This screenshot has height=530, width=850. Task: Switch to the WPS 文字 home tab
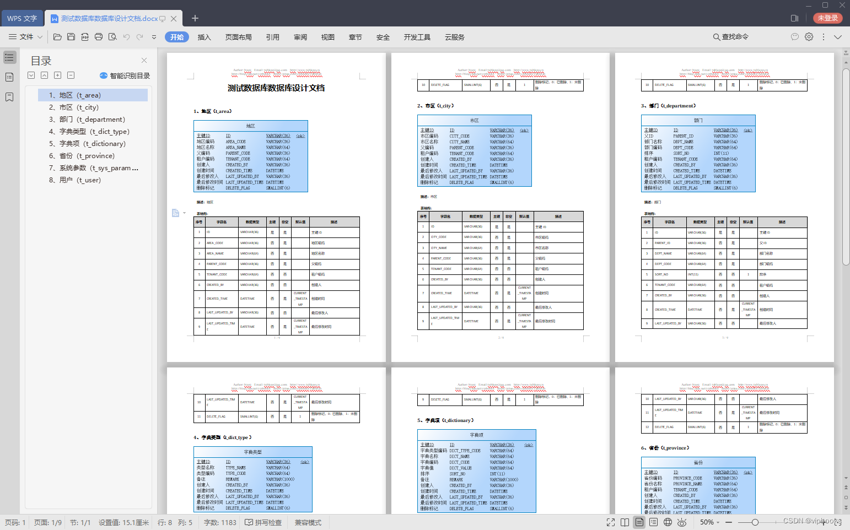point(22,18)
